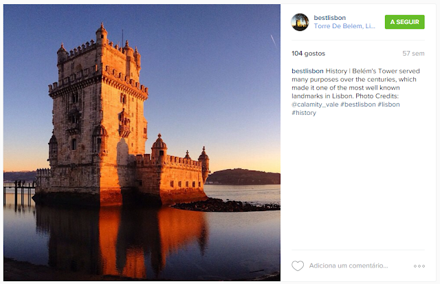Screen dimensions: 440x284
Task: Open bestlisbon username in the caption
Action: (x=307, y=71)
